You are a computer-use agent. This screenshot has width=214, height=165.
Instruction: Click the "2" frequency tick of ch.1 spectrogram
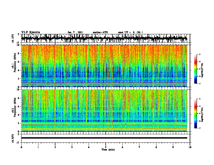tap(19, 78)
